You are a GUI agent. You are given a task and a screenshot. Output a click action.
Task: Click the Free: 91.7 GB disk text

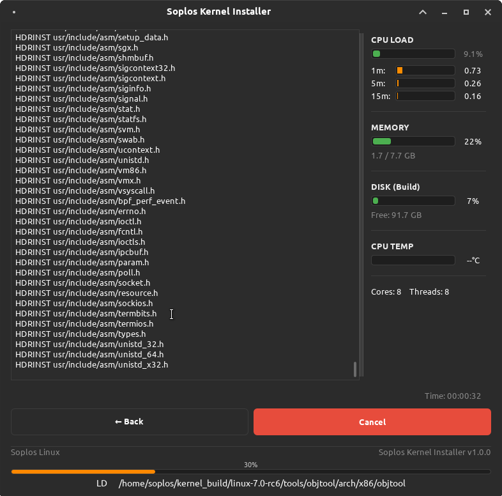point(396,215)
